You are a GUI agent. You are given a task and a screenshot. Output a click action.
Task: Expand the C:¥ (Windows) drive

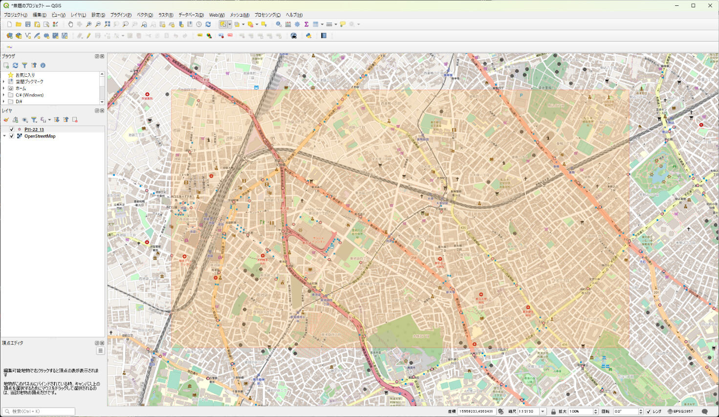(4, 95)
